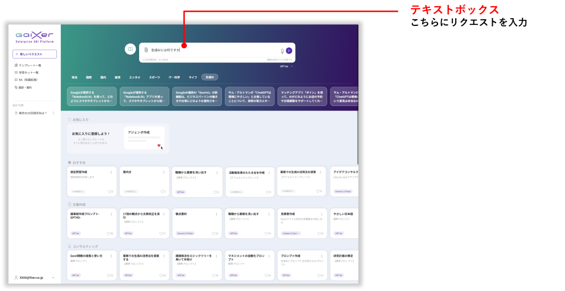Open the book icon beside the prompt box

[130, 49]
